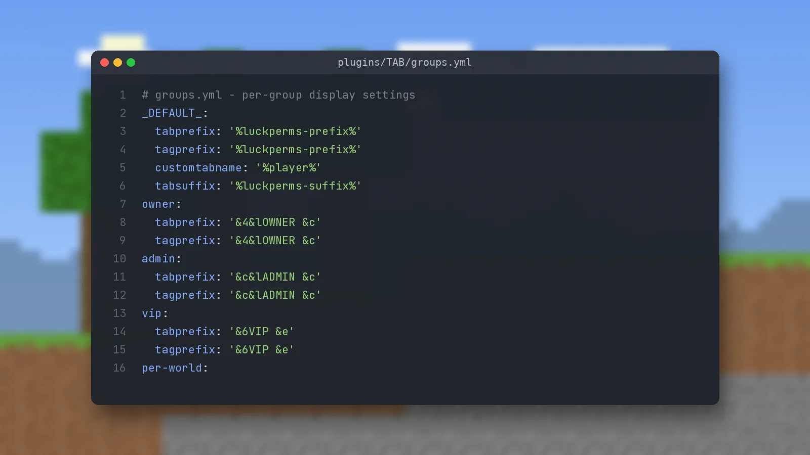Click '%luckperms-prefix%' value on line 4
The height and width of the screenshot is (455, 810).
[295, 150]
